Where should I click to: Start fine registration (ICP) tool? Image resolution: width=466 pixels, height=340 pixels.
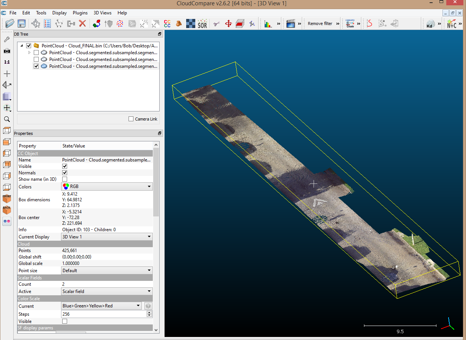(x=97, y=24)
